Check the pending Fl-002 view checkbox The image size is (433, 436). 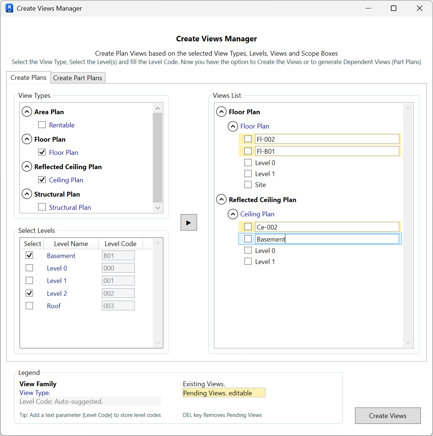(248, 139)
